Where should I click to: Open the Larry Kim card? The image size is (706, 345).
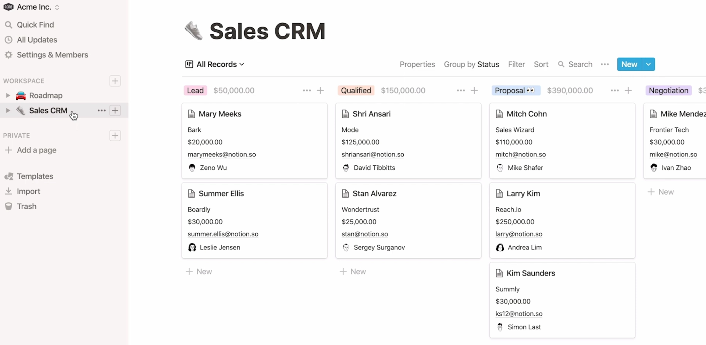[523, 194]
